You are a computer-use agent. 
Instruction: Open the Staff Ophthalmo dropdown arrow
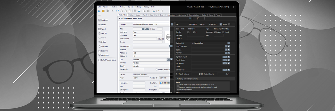tap(226, 46)
